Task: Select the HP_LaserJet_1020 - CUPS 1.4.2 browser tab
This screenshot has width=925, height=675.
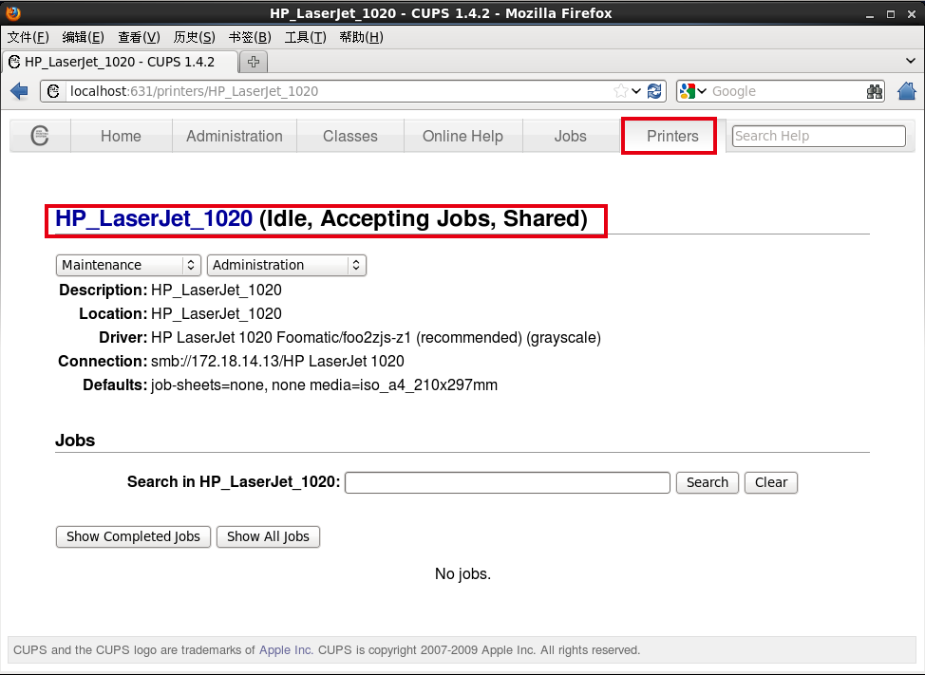Action: pos(120,62)
